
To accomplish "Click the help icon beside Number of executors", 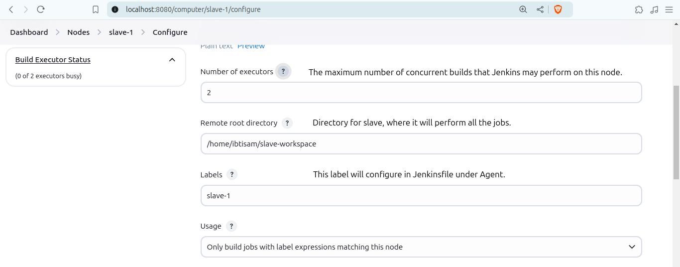I will point(283,72).
